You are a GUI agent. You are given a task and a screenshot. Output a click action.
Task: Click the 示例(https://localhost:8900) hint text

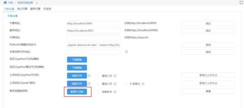[x=141, y=30]
